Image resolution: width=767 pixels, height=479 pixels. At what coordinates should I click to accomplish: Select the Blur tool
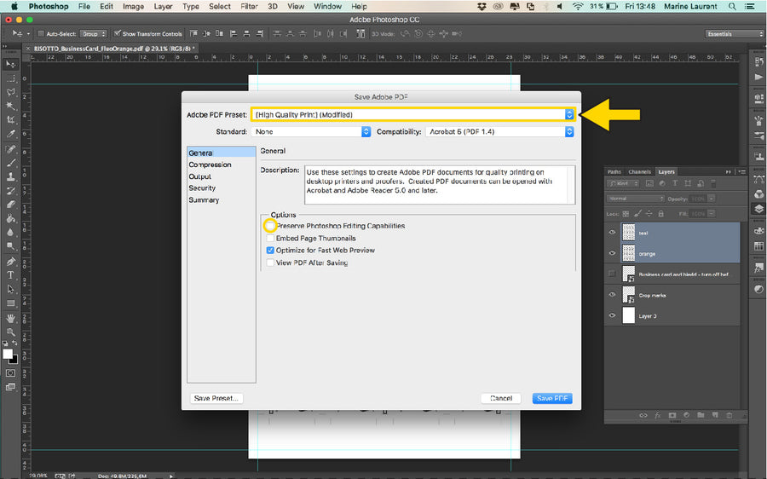[10, 233]
